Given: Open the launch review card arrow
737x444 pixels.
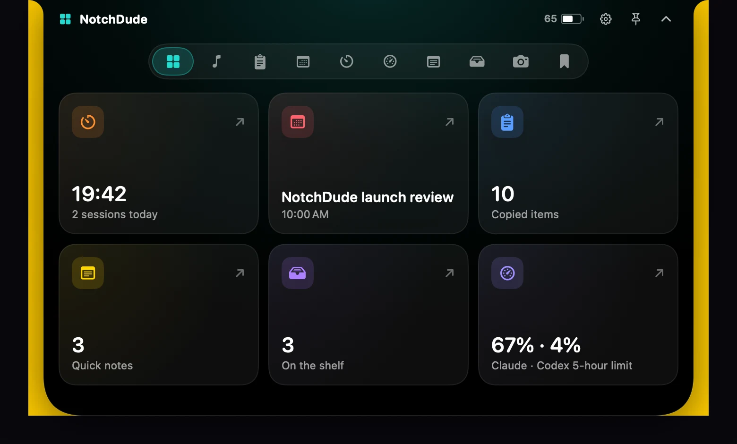Looking at the screenshot, I should click(x=450, y=122).
